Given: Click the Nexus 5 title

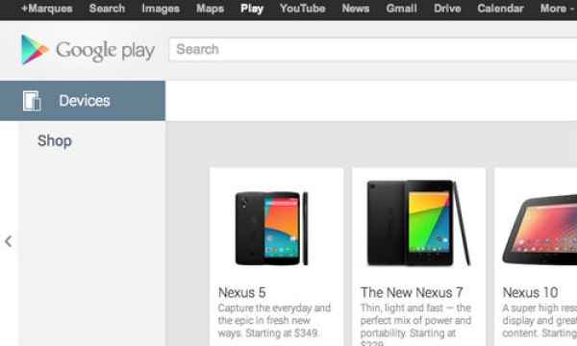Looking at the screenshot, I should coord(241,293).
